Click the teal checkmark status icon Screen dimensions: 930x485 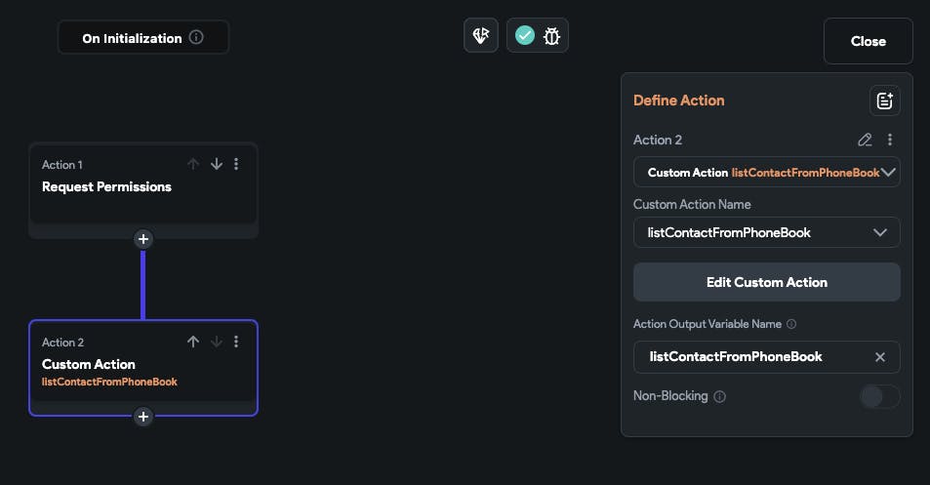[x=525, y=36]
